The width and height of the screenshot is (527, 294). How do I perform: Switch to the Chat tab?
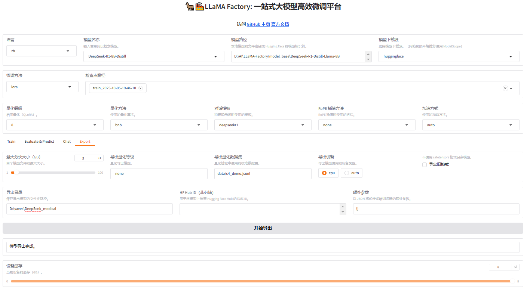(x=67, y=142)
